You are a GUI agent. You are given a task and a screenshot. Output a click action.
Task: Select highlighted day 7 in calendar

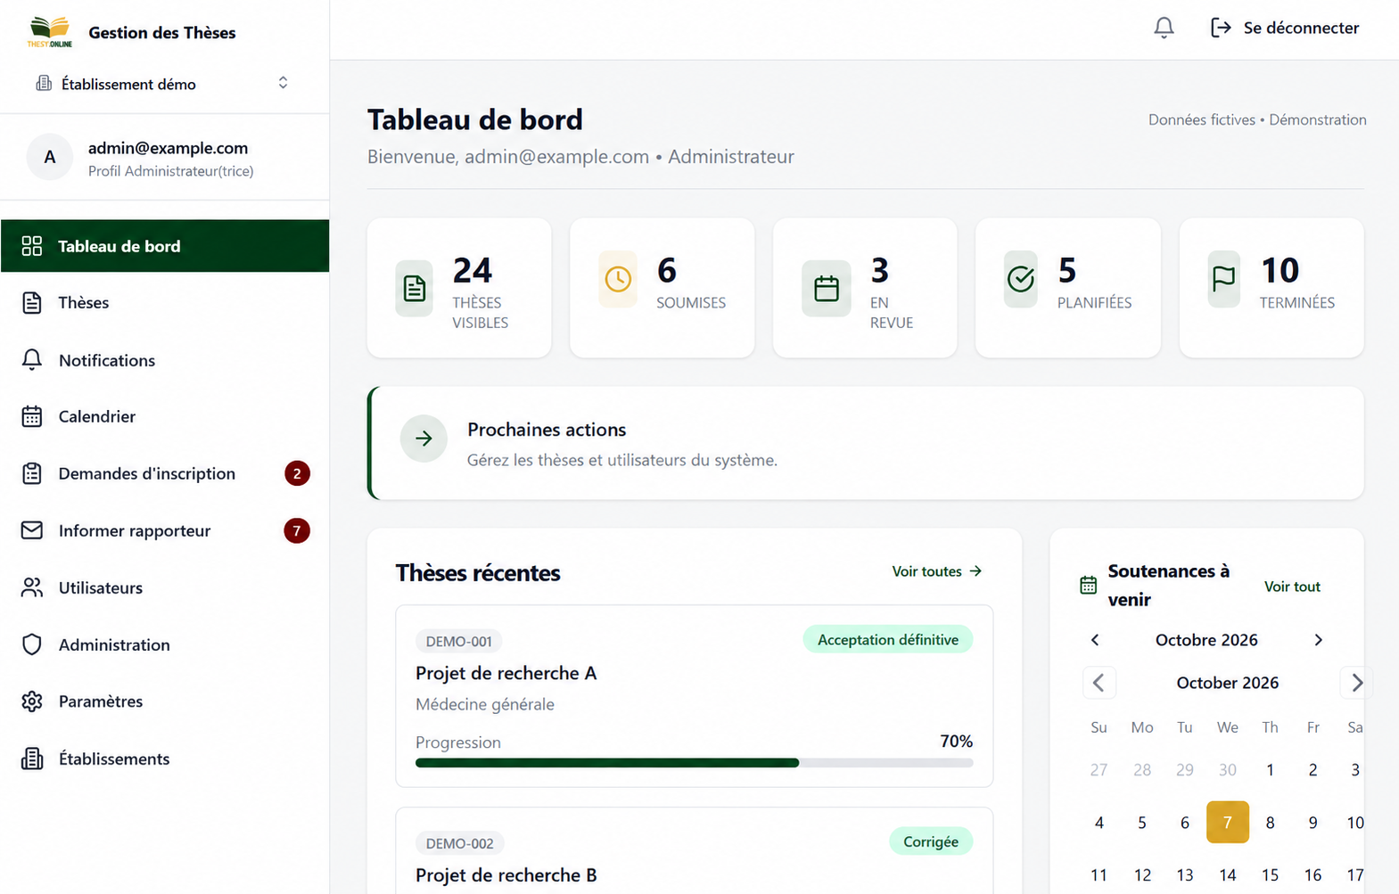click(1228, 822)
